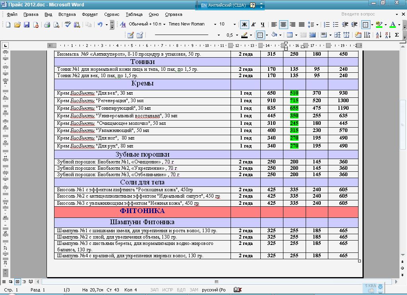Open the Вид menu
The image size is (407, 295).
pos(48,15)
